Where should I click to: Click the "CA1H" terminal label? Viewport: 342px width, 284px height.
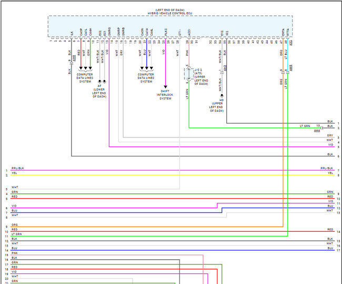[147, 32]
